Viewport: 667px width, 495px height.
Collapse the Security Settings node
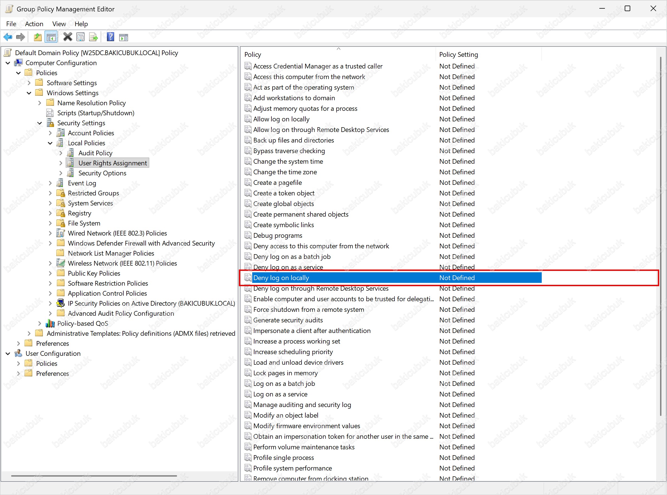click(40, 123)
